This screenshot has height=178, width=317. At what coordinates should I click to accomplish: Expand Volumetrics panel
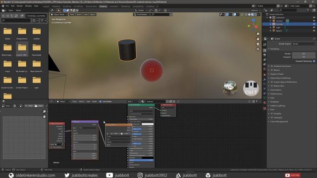276,90
